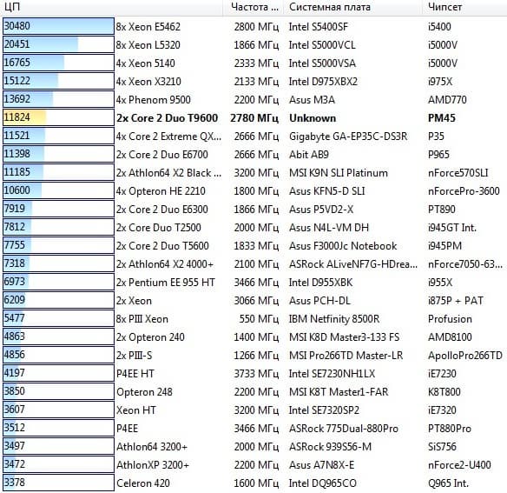Select the Celeron 420 row
The height and width of the screenshot is (493, 507).
[253, 483]
